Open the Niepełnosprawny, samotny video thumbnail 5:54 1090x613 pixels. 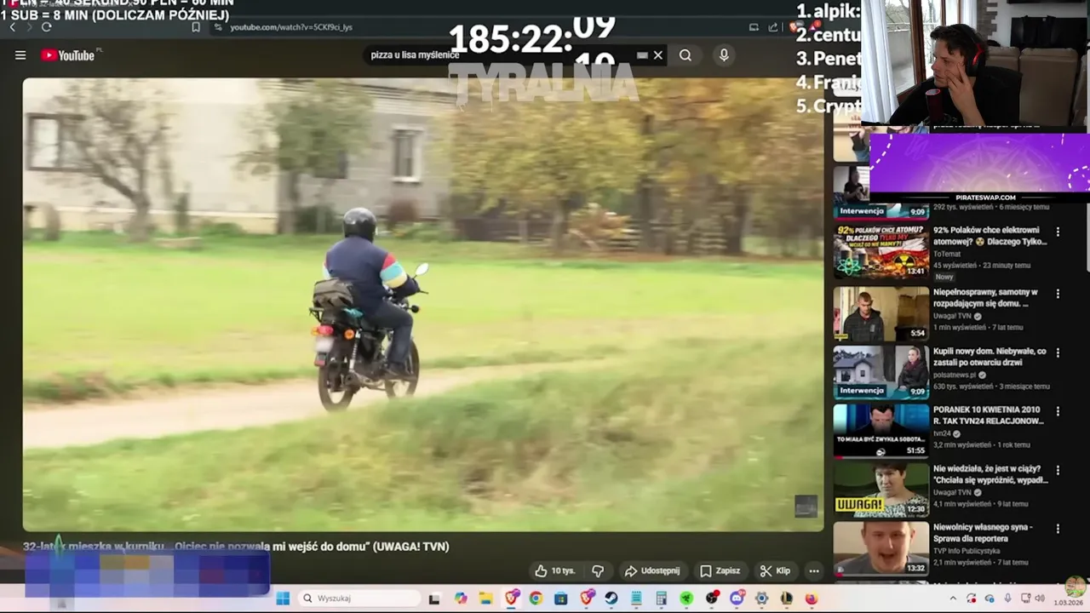point(881,312)
